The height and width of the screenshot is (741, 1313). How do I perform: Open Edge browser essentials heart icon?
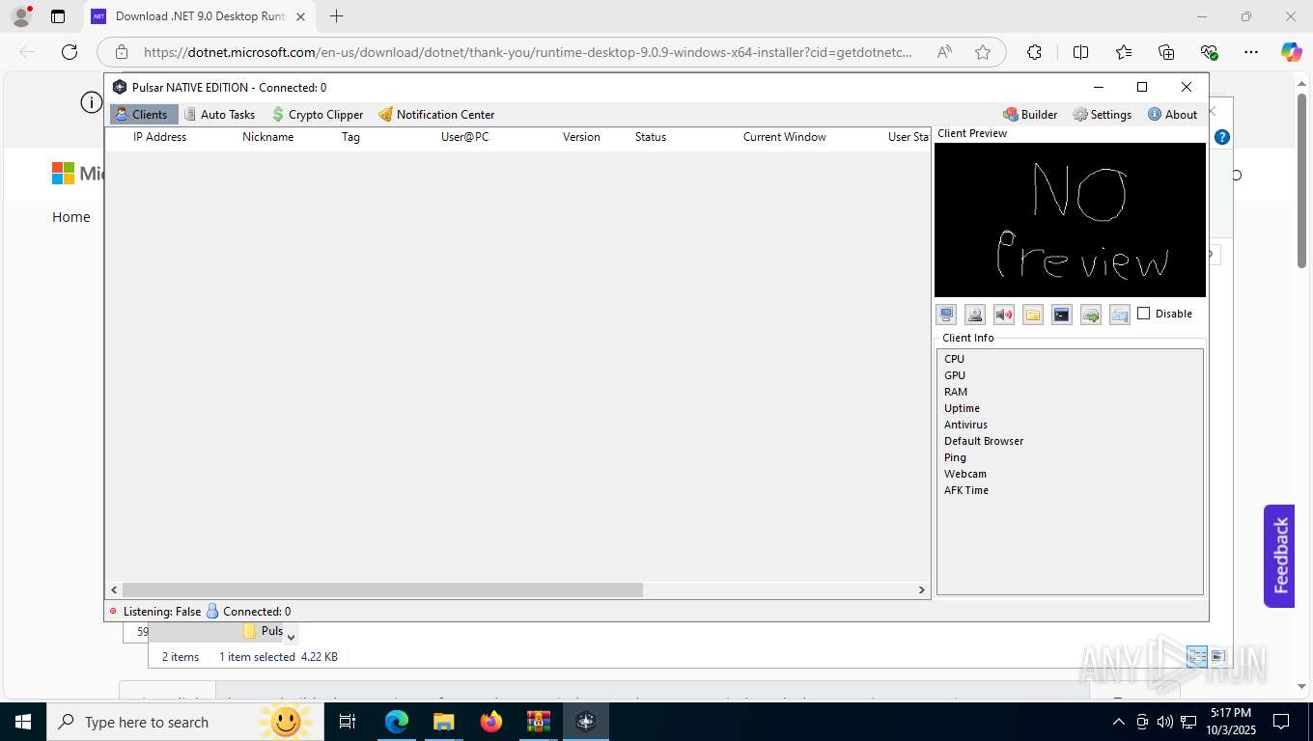tap(1209, 52)
